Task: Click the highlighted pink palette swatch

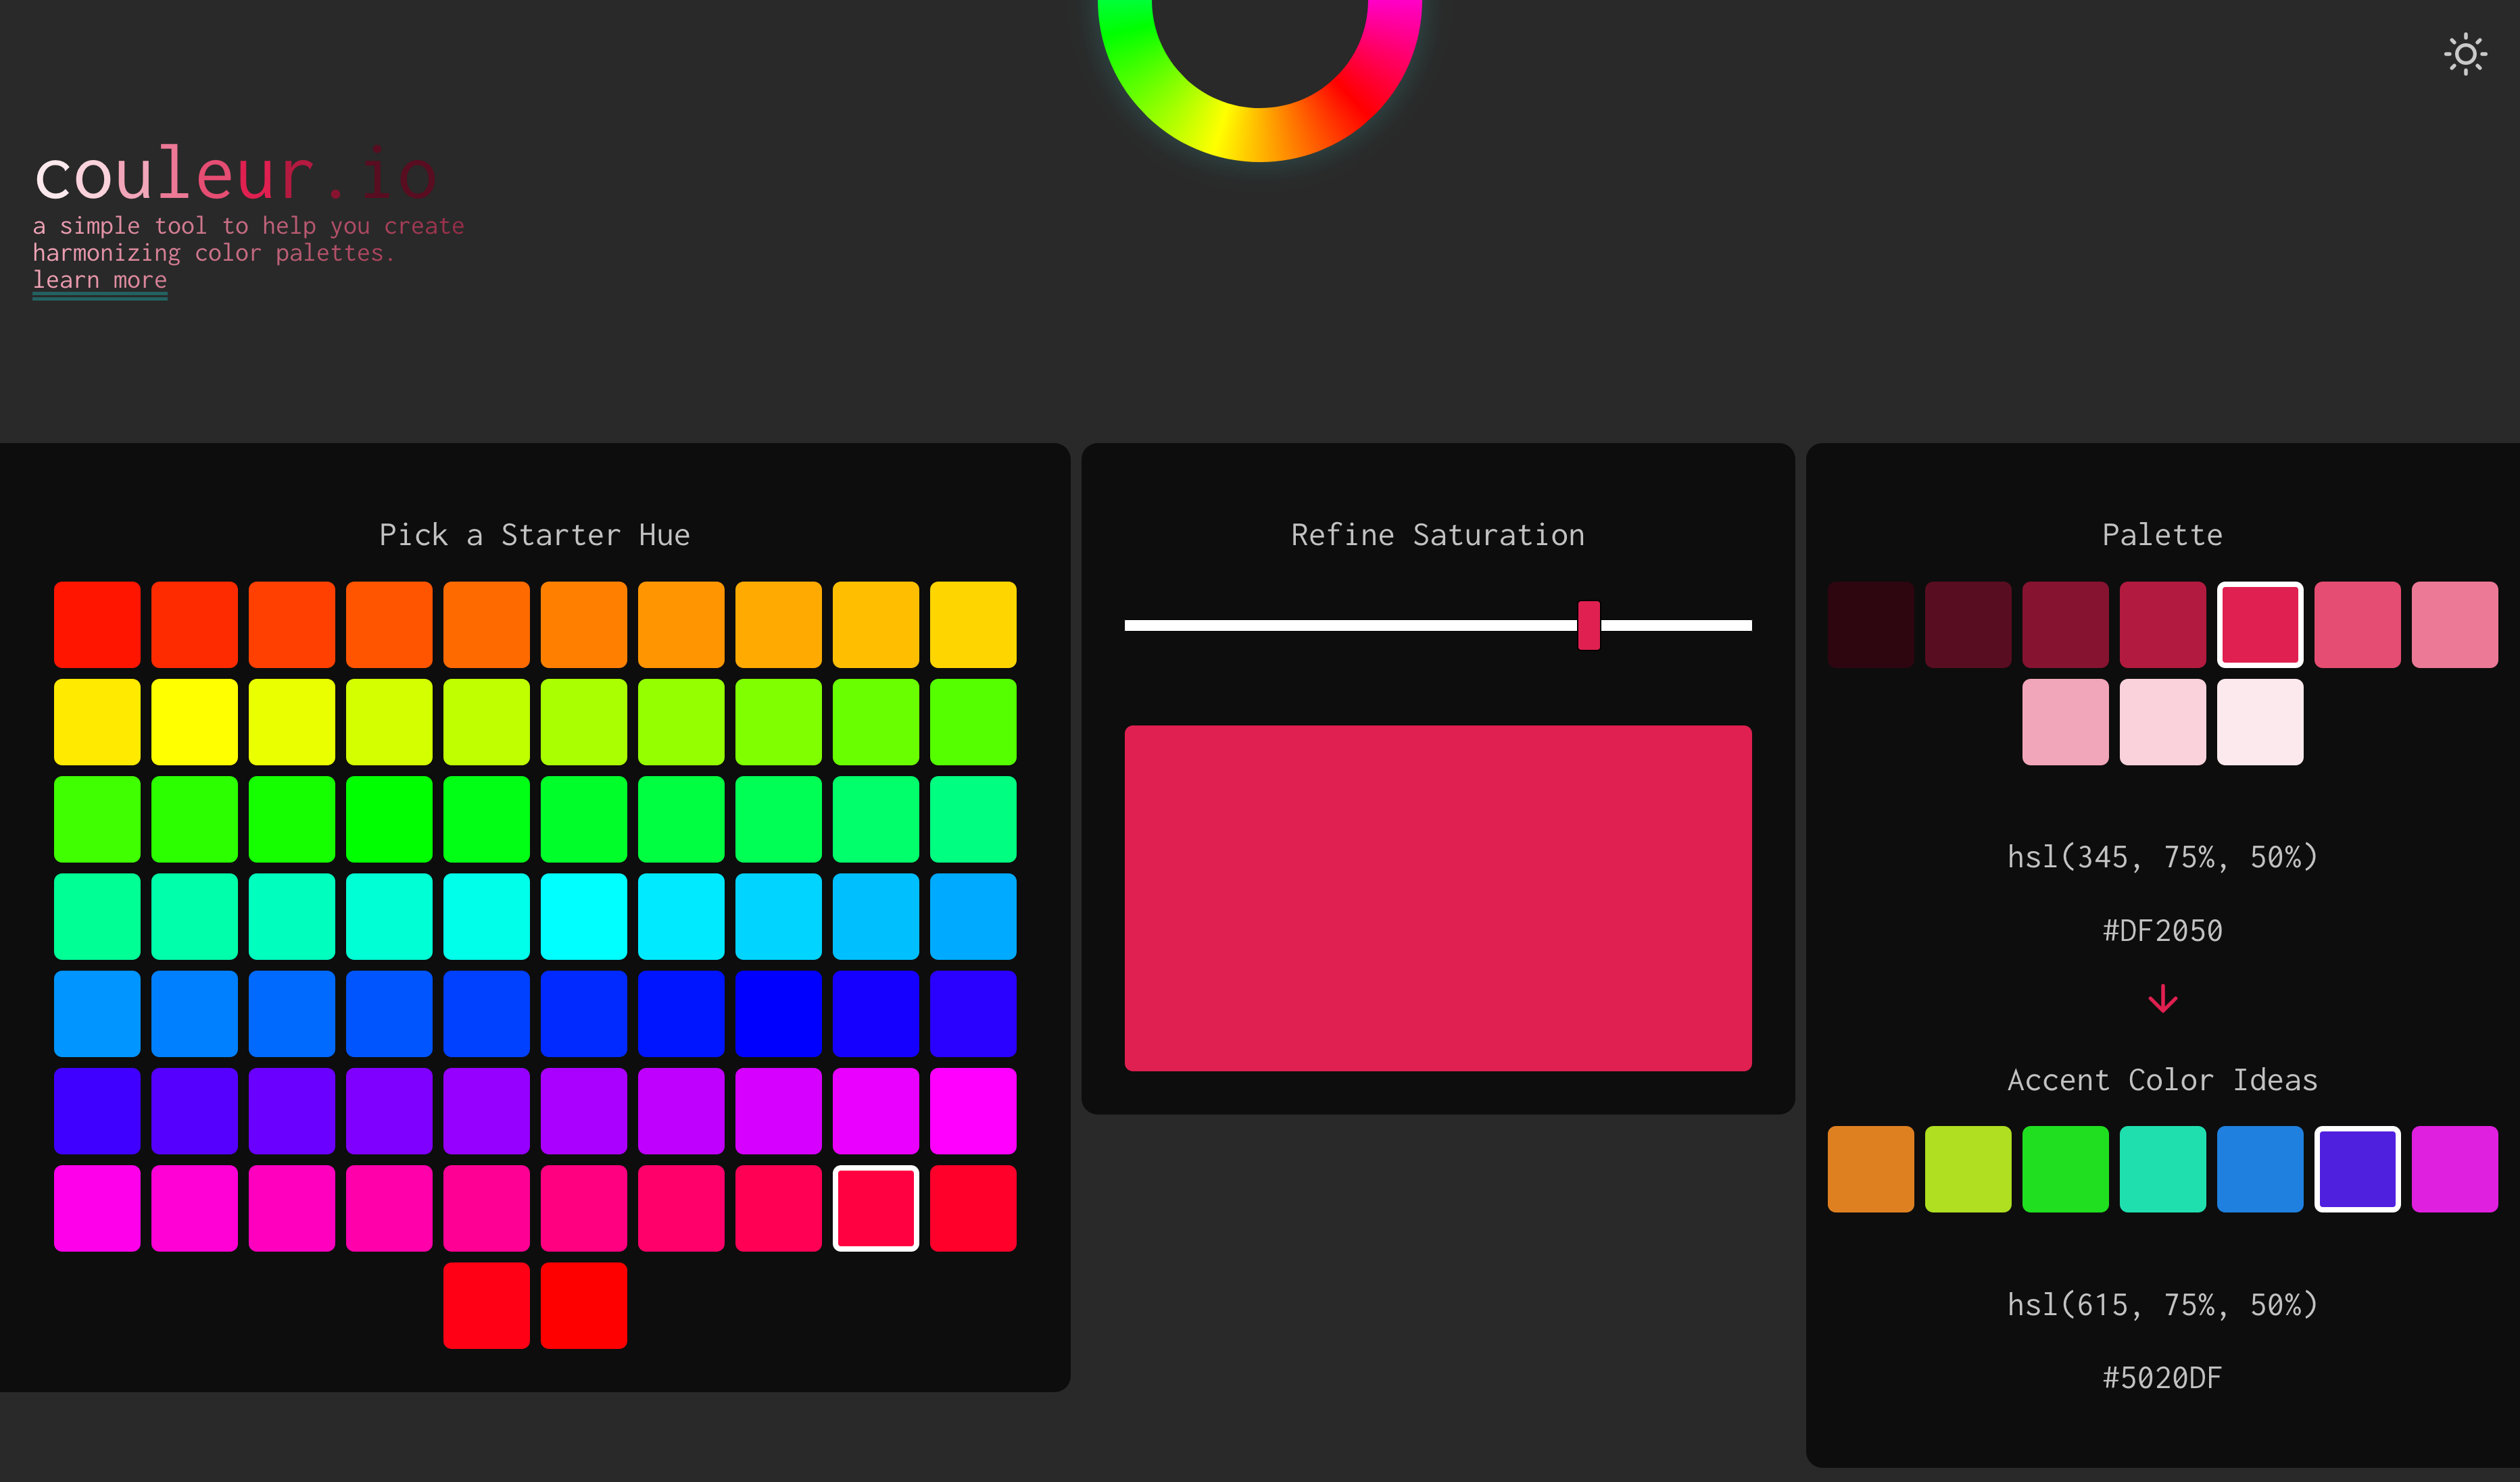Action: (2259, 623)
